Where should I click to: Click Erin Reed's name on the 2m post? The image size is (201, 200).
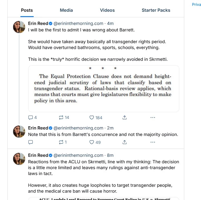tap(38, 128)
